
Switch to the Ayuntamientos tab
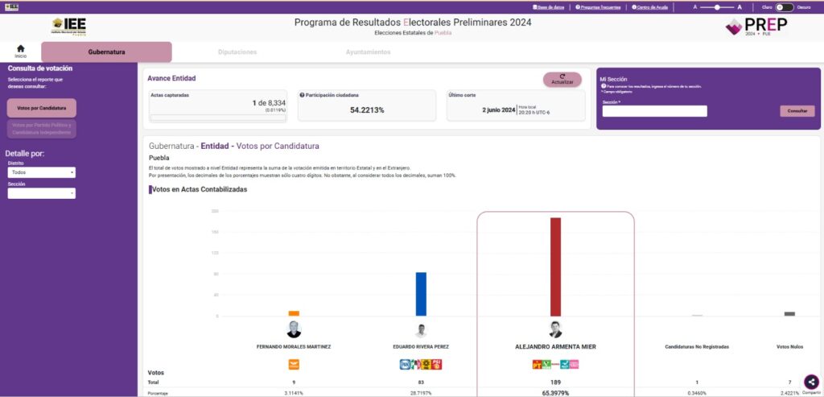pyautogui.click(x=368, y=52)
